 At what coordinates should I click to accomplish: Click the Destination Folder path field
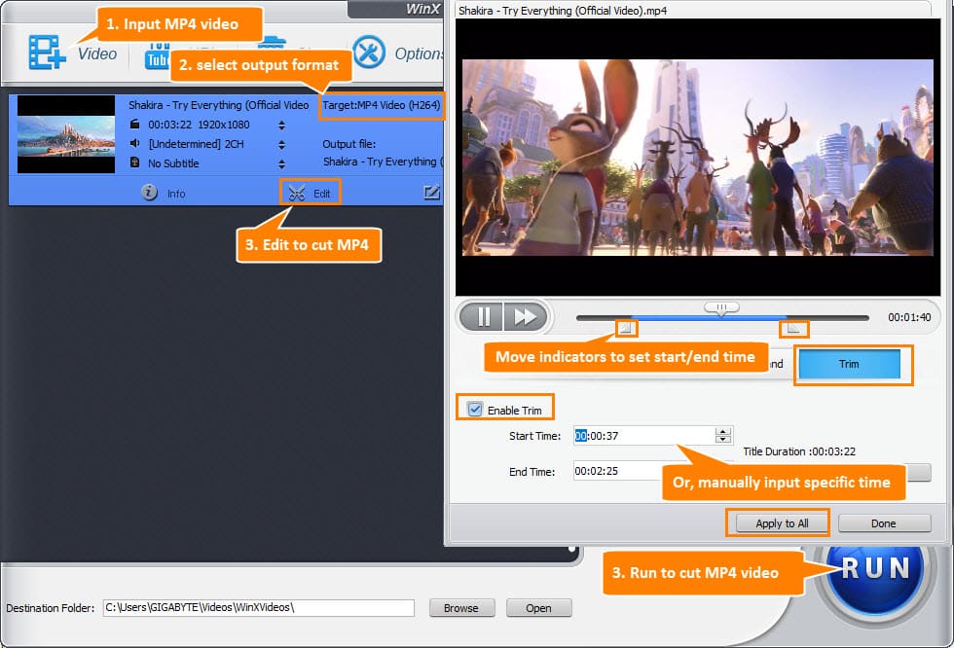tap(259, 607)
